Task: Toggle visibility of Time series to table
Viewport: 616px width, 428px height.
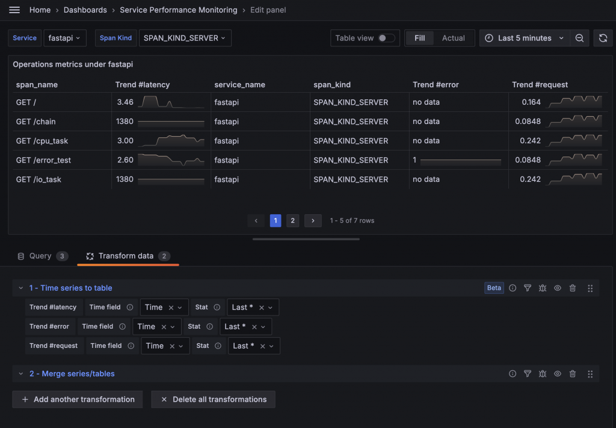Action: (x=558, y=288)
